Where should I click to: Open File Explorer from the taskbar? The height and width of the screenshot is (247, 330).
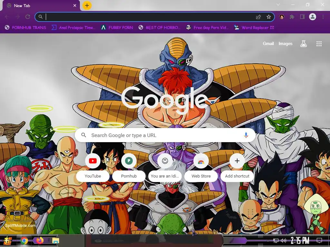point(55,241)
